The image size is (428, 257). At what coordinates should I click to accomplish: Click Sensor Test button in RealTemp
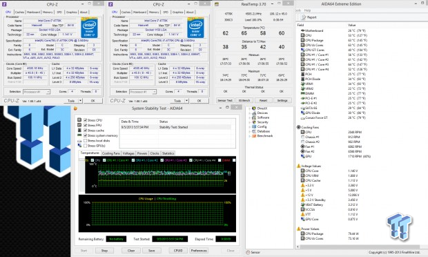tap(225, 100)
